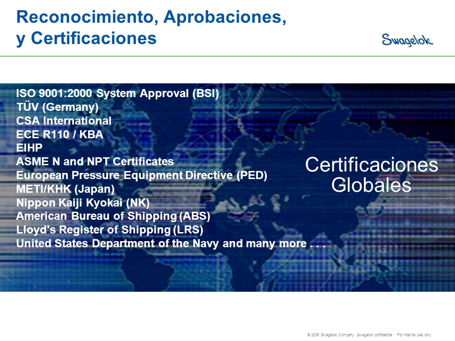The image size is (455, 341).
Task: Select 'ISO 9001:2000 System Approval (BSI)' line
Action: pos(118,93)
